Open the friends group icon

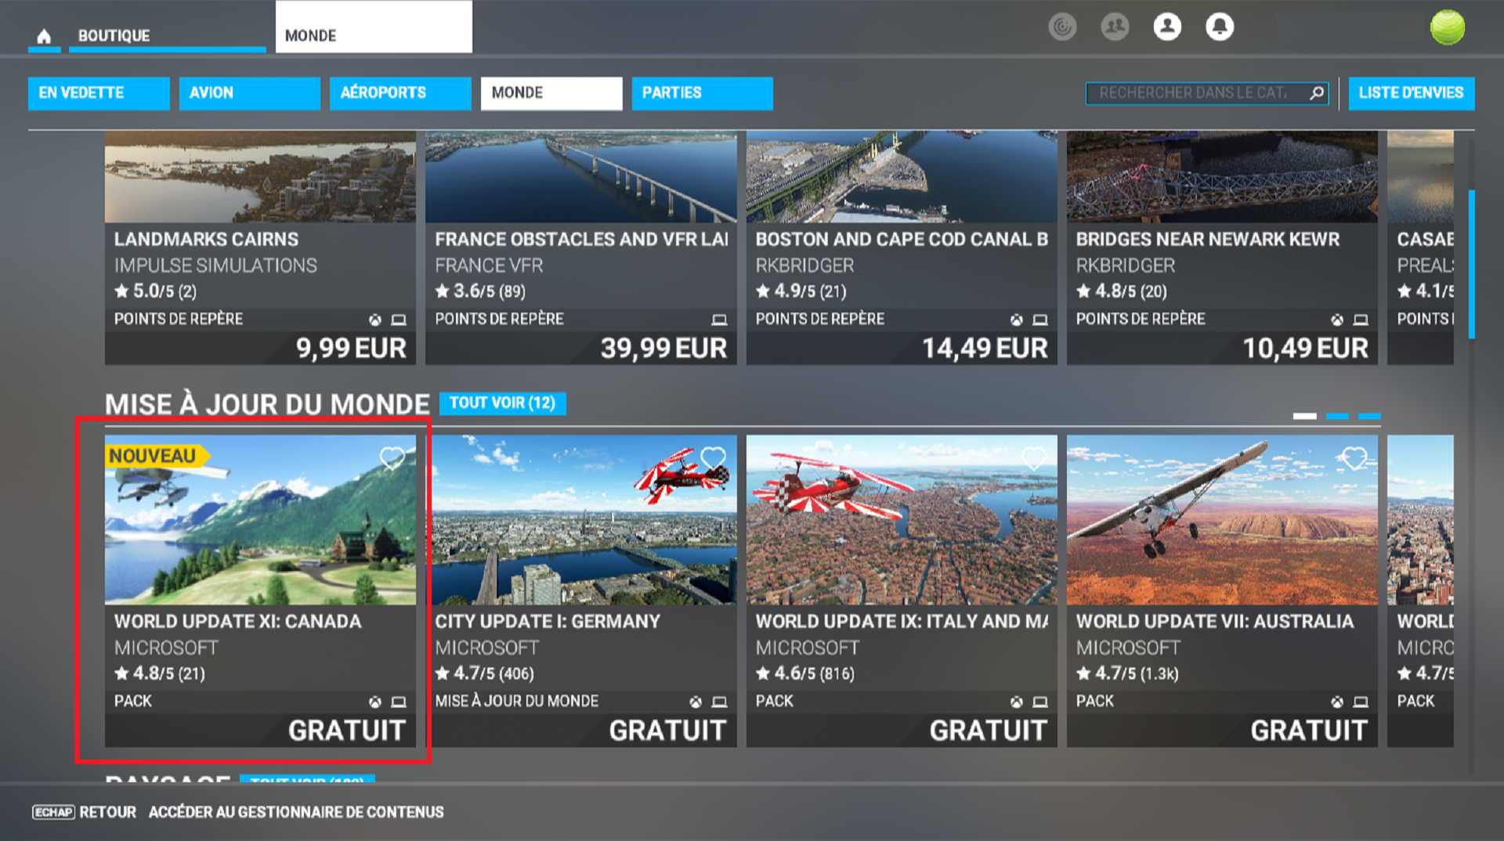point(1115,27)
